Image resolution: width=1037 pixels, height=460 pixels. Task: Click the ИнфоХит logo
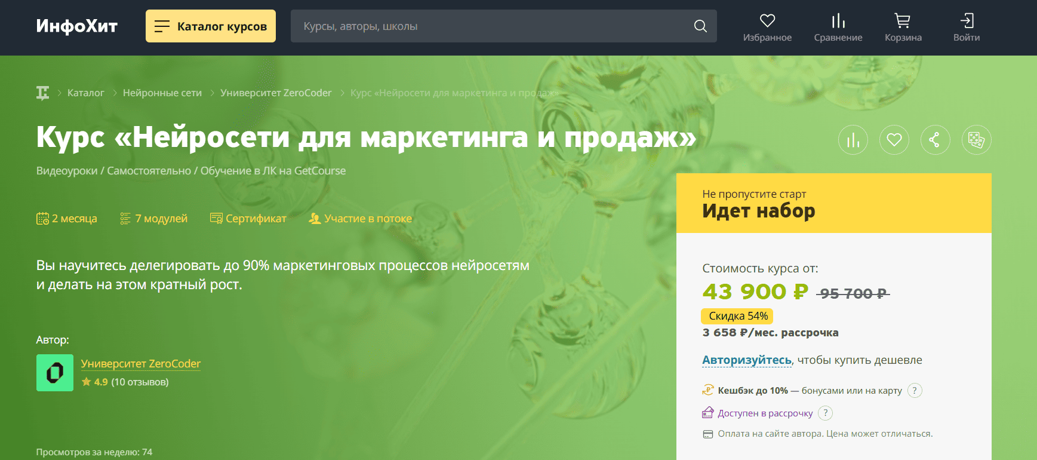pyautogui.click(x=77, y=26)
